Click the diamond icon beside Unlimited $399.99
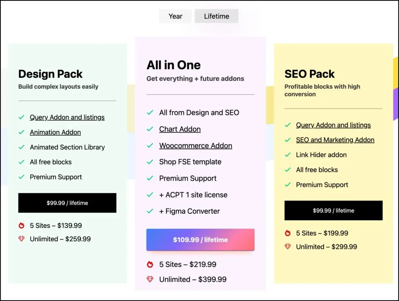The image size is (399, 301). point(150,279)
